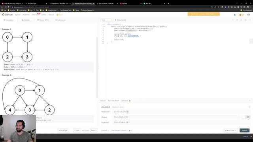This screenshot has width=253, height=142.
Task: Go to the previous problem with Prev
Action: click(x=77, y=131)
